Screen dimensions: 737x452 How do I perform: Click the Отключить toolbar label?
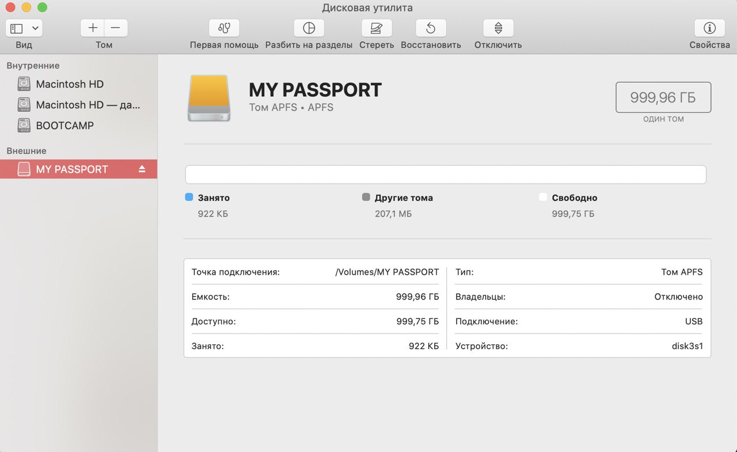point(498,45)
